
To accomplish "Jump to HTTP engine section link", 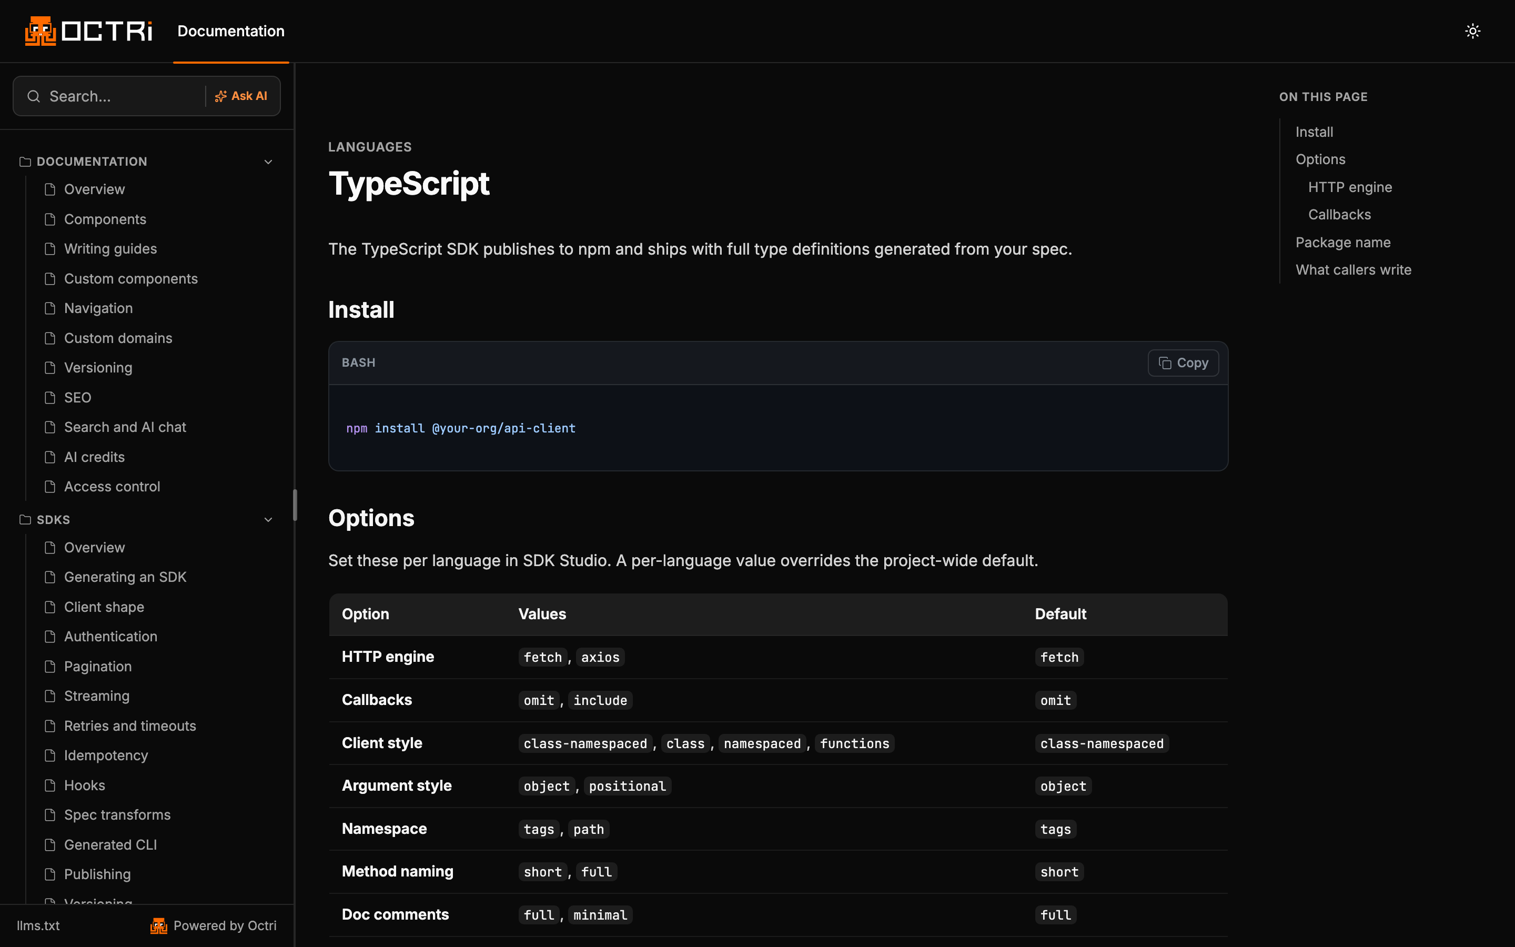I will tap(1350, 187).
